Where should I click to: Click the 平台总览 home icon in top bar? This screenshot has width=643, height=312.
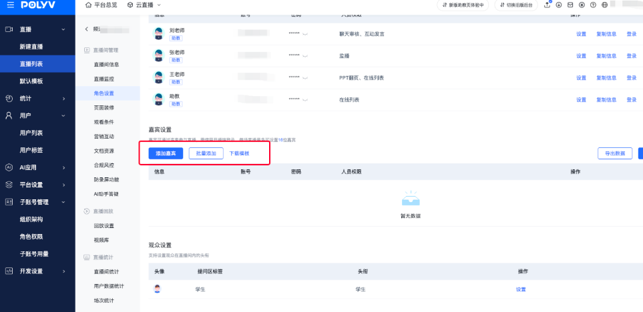88,5
